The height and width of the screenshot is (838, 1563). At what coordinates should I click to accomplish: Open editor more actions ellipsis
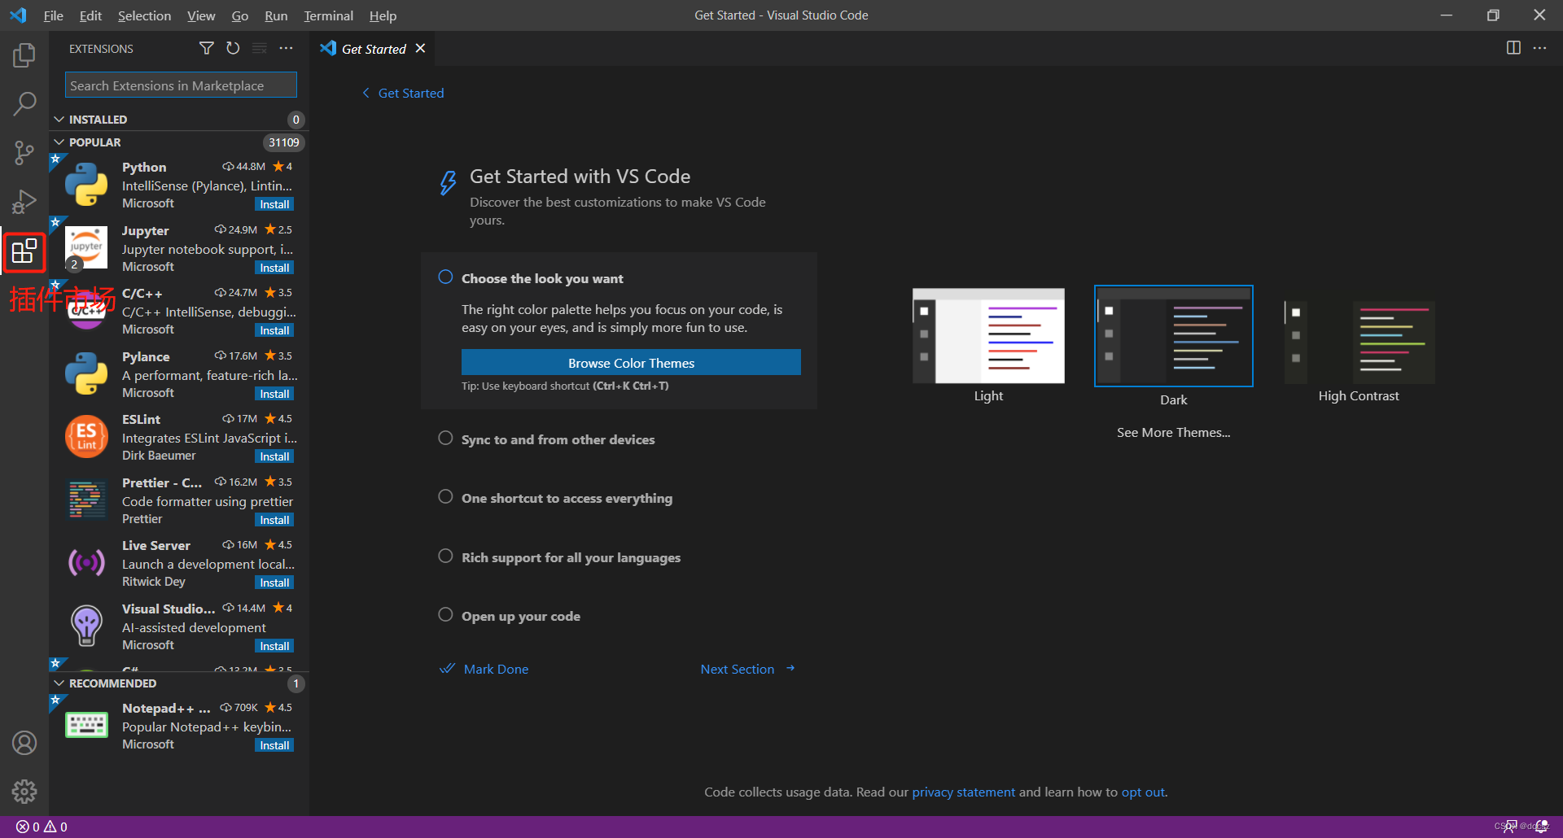point(1539,48)
